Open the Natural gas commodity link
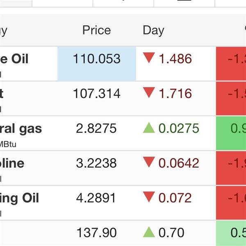 [20, 129]
